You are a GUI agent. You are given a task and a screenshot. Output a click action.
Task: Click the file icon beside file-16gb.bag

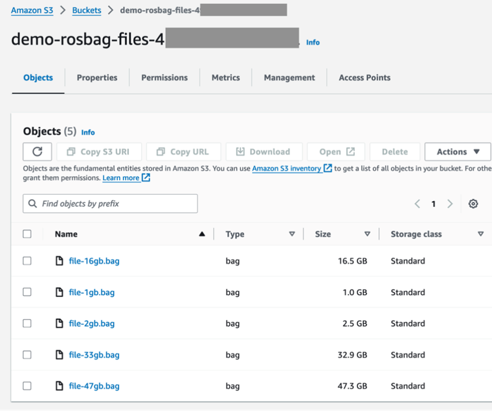click(59, 261)
